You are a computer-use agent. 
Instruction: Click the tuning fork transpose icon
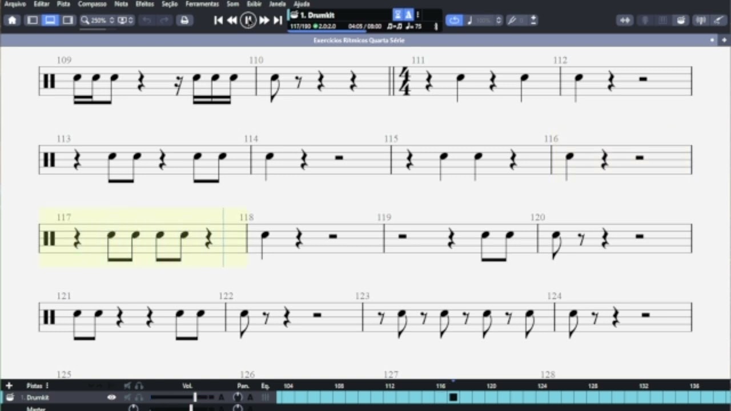tap(512, 21)
